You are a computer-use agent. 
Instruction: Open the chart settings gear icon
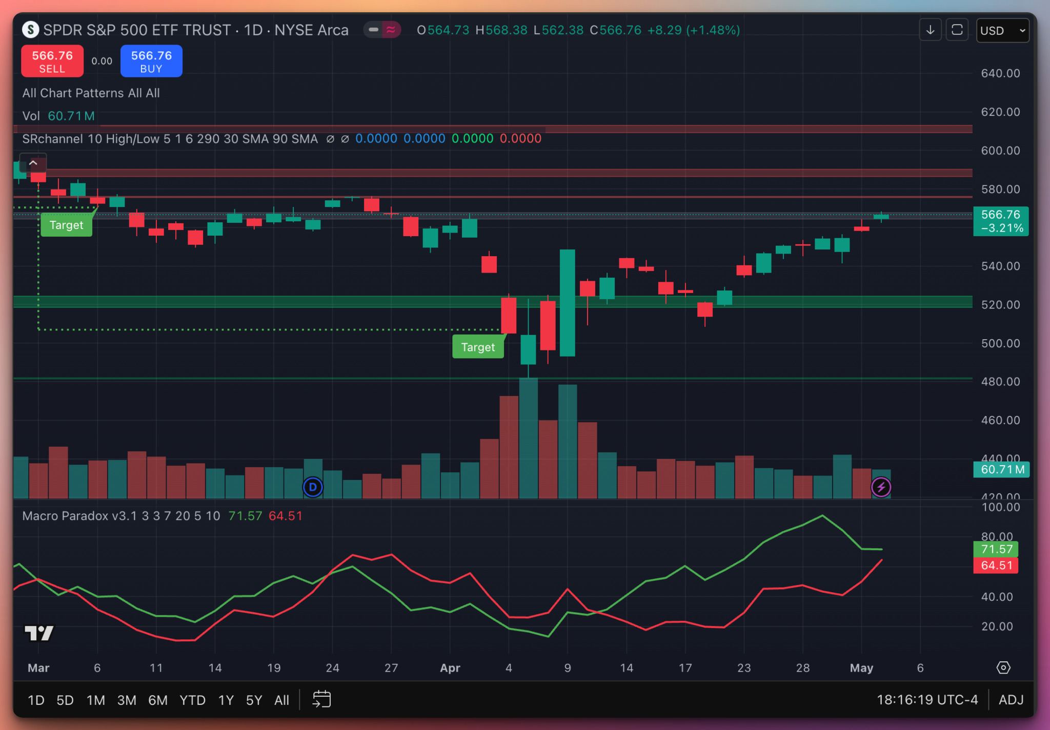(x=1003, y=668)
